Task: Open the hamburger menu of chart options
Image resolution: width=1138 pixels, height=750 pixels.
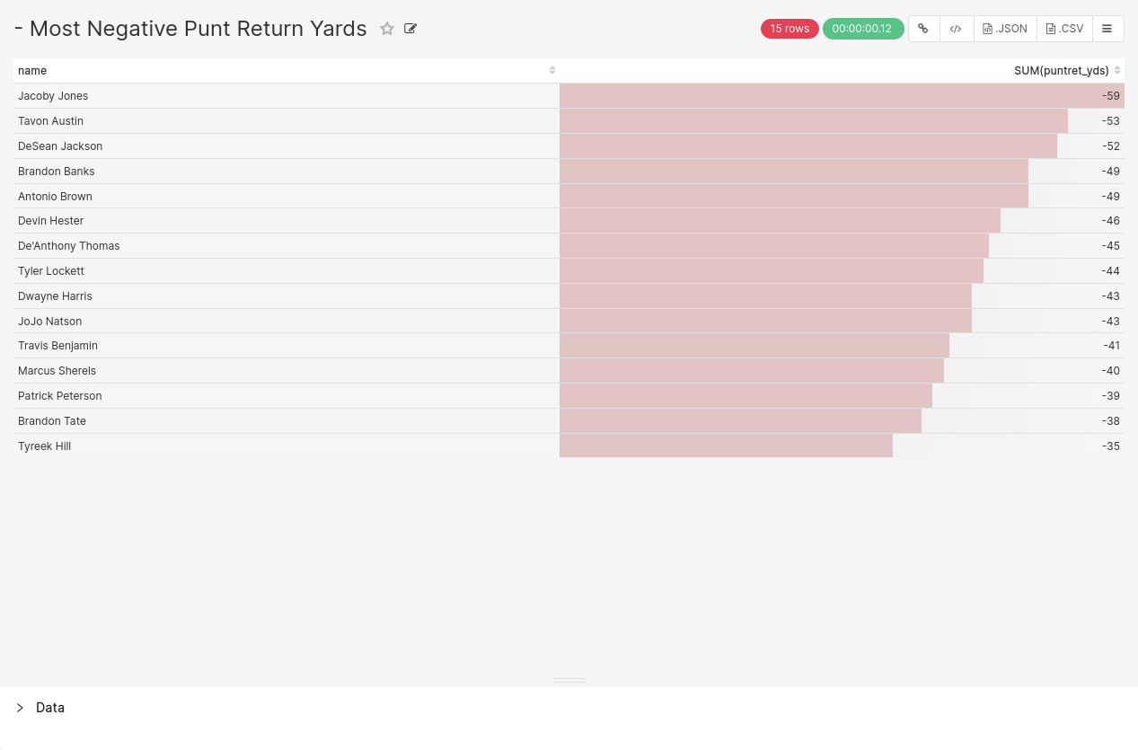Action: click(x=1107, y=29)
